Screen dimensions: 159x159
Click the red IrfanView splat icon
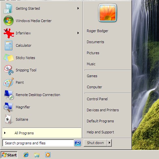click(9, 33)
